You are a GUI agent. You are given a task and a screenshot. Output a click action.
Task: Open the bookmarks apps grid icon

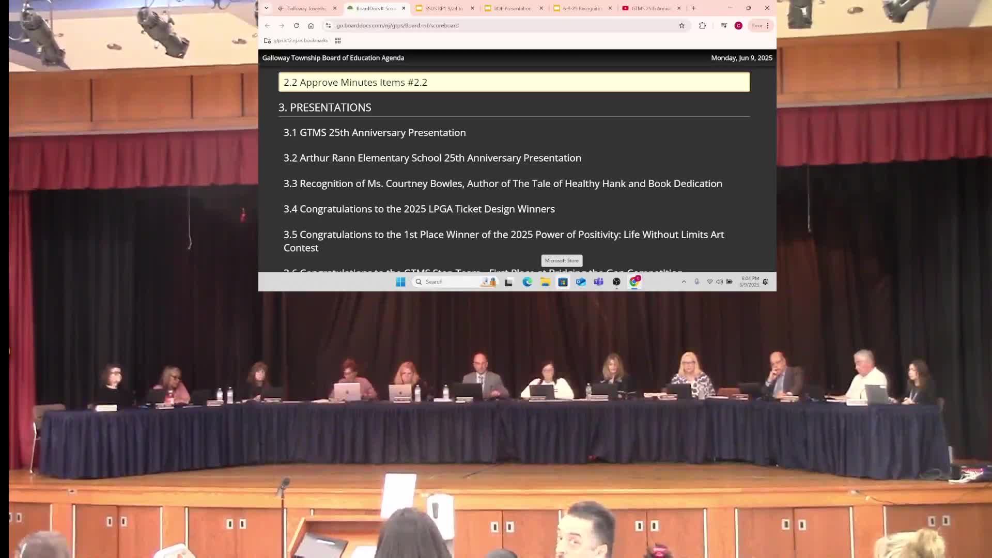coord(337,40)
